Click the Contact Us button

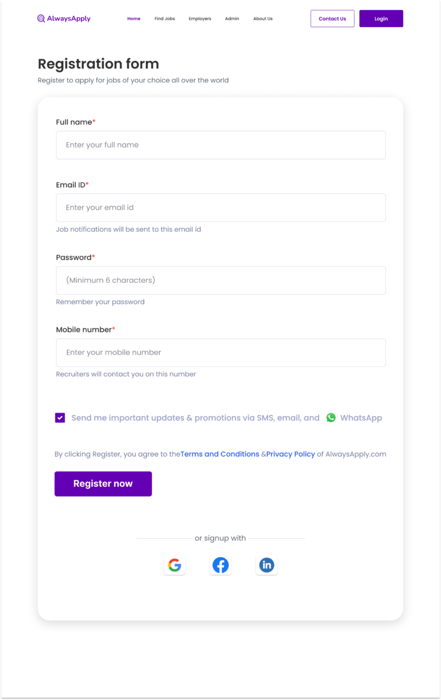[332, 18]
